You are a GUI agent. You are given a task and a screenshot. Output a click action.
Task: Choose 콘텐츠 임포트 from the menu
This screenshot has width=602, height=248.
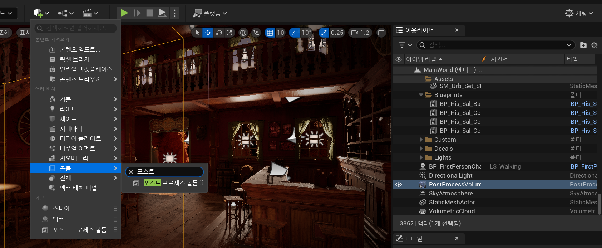pos(75,49)
